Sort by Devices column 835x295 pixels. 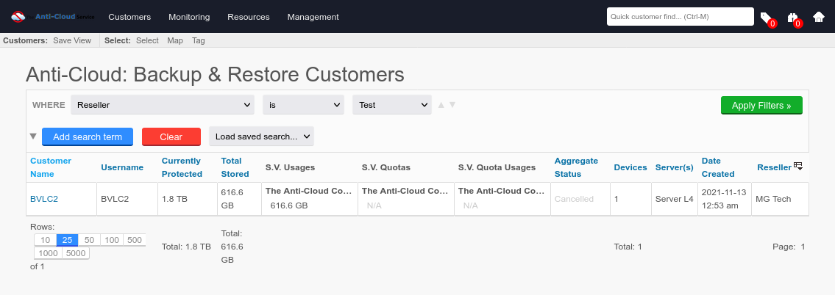pyautogui.click(x=630, y=167)
